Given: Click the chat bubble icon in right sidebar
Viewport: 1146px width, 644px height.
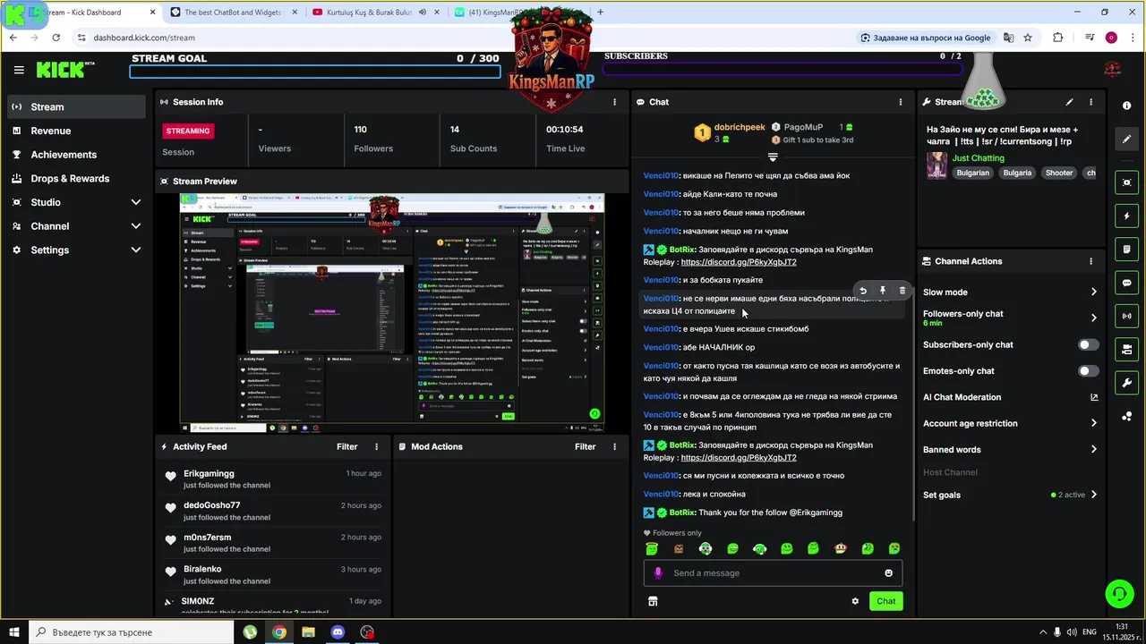Looking at the screenshot, I should click(x=1126, y=283).
